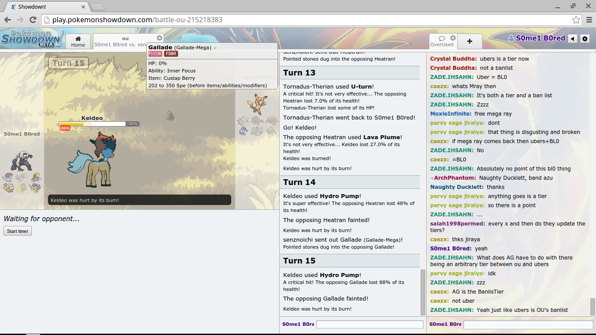Switch to the OverUsed chat tab
This screenshot has width=596, height=335.
[x=442, y=41]
